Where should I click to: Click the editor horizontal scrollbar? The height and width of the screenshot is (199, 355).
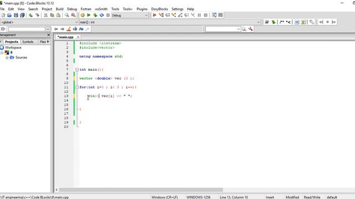pyautogui.click(x=141, y=190)
